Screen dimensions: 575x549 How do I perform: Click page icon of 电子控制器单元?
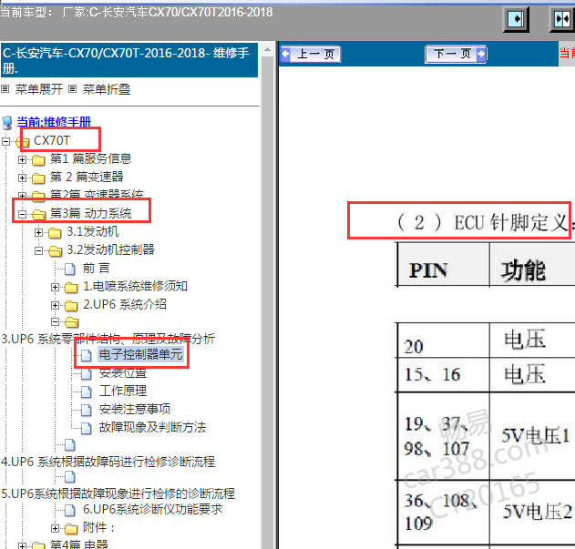(87, 355)
